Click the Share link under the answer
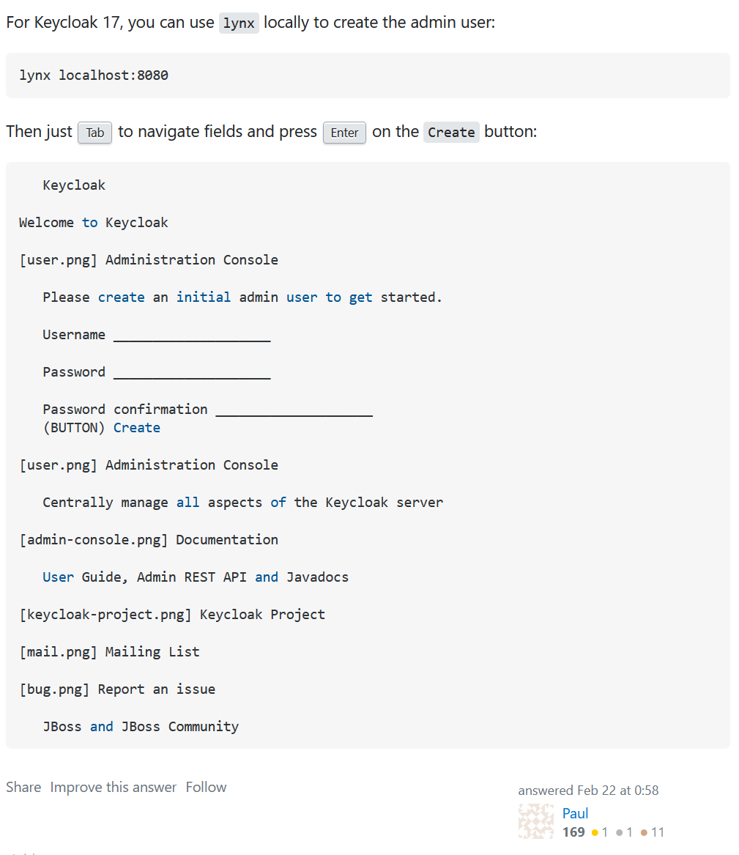The image size is (739, 855). point(23,787)
